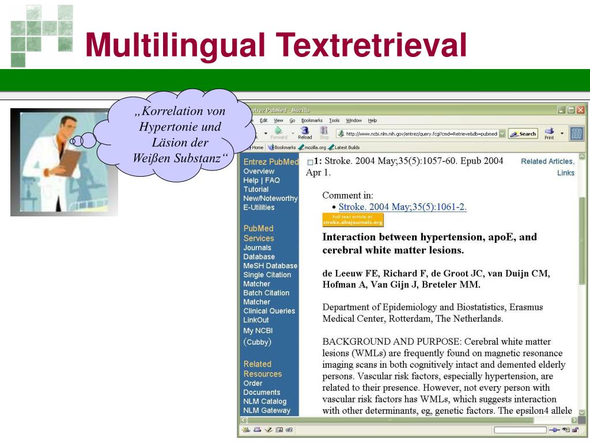Click the Mozilla throbber logo icon

pyautogui.click(x=576, y=133)
